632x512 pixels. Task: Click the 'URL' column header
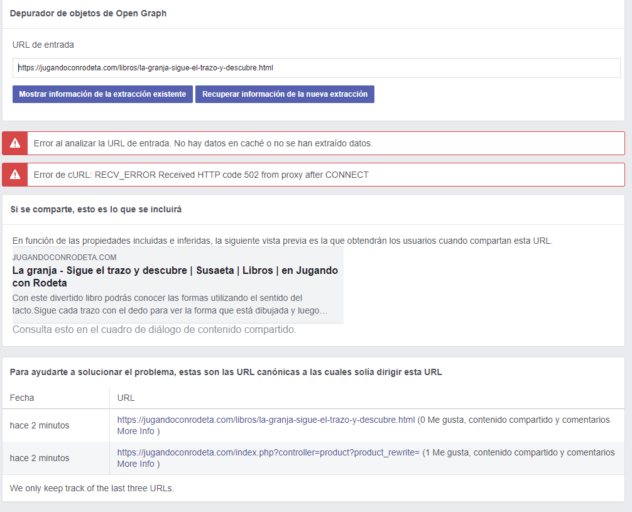[x=126, y=398]
